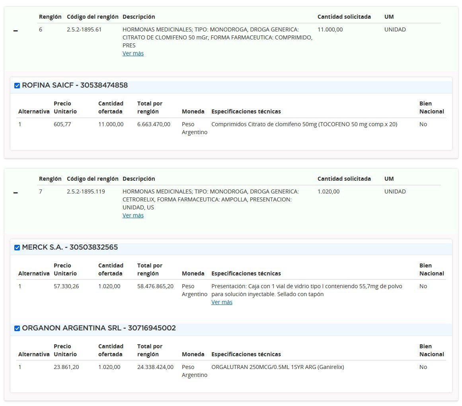Click the ORGANON ARGENTINA SRL - 30716945002 heading

pyautogui.click(x=99, y=328)
